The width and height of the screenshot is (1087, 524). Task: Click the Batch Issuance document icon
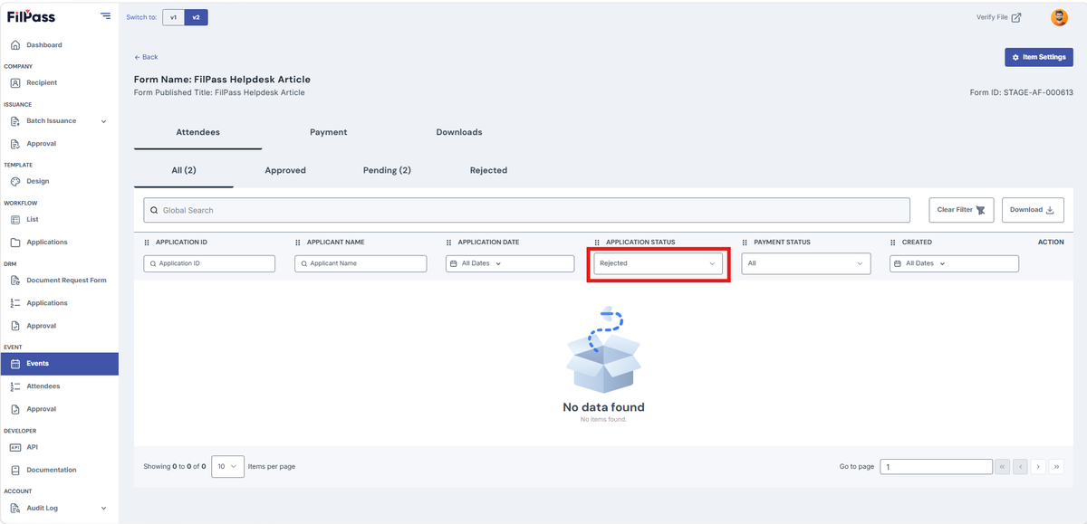coord(15,121)
